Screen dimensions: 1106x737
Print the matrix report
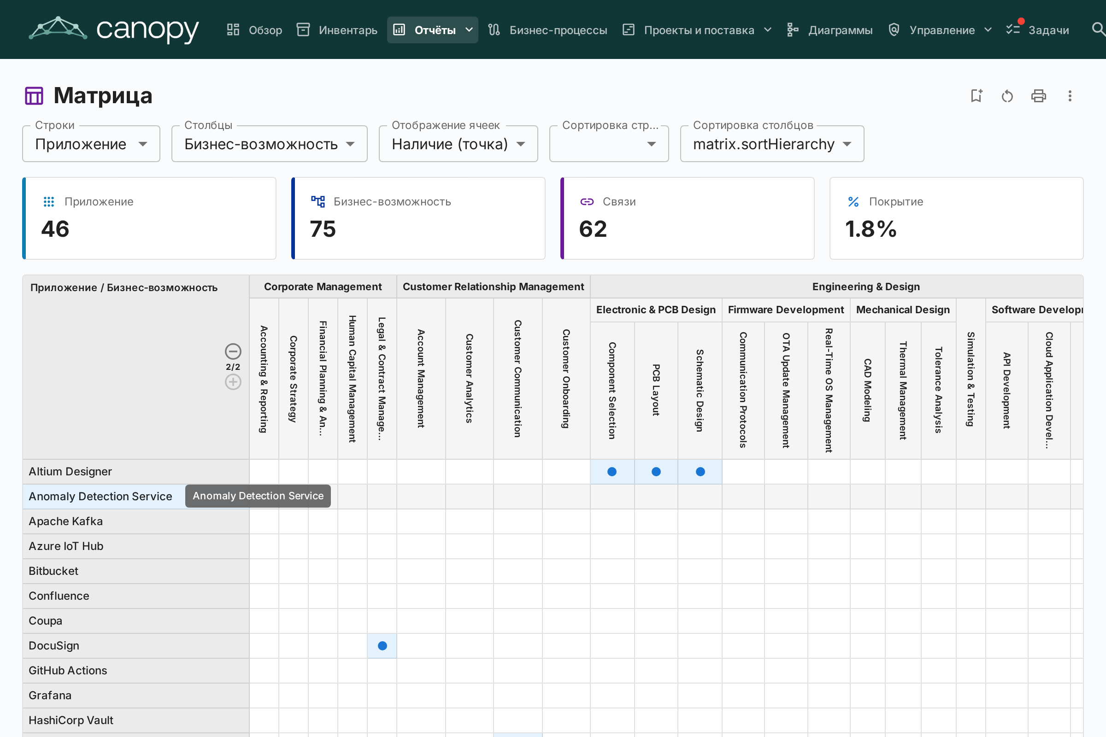tap(1038, 96)
